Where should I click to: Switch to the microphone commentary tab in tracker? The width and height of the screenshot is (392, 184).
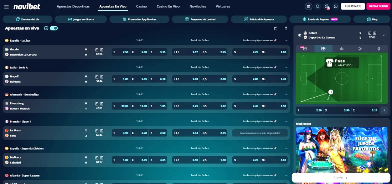(379, 49)
